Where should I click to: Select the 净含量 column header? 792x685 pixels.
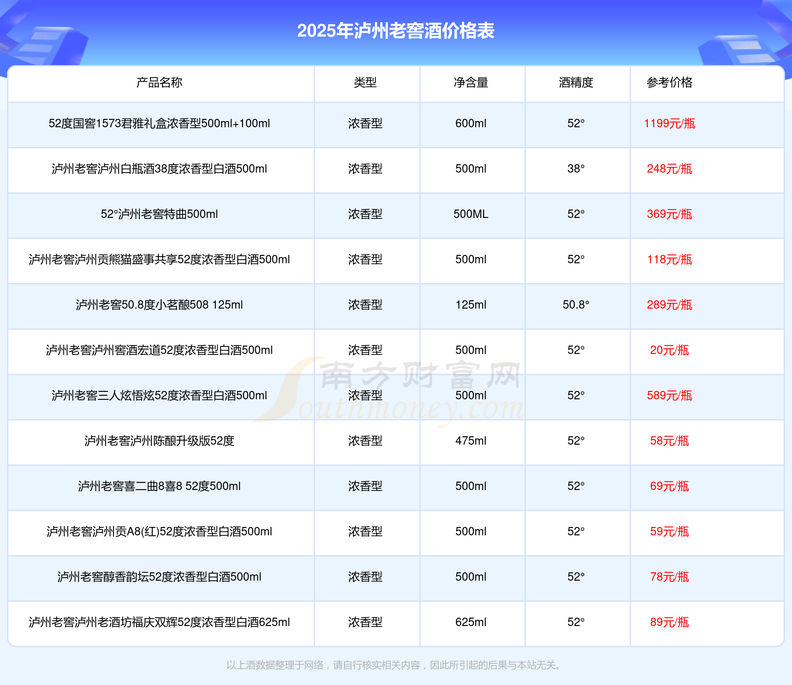(x=471, y=82)
